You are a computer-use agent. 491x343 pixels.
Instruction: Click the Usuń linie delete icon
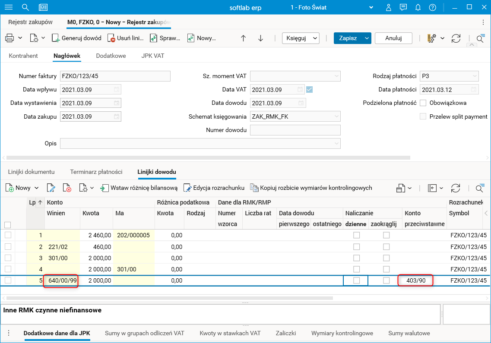tap(111, 38)
